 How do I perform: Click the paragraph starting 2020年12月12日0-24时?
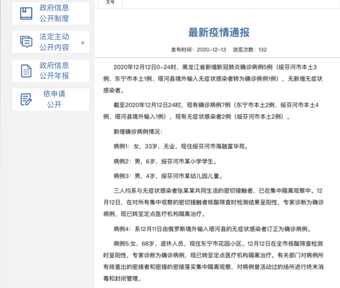pyautogui.click(x=217, y=79)
